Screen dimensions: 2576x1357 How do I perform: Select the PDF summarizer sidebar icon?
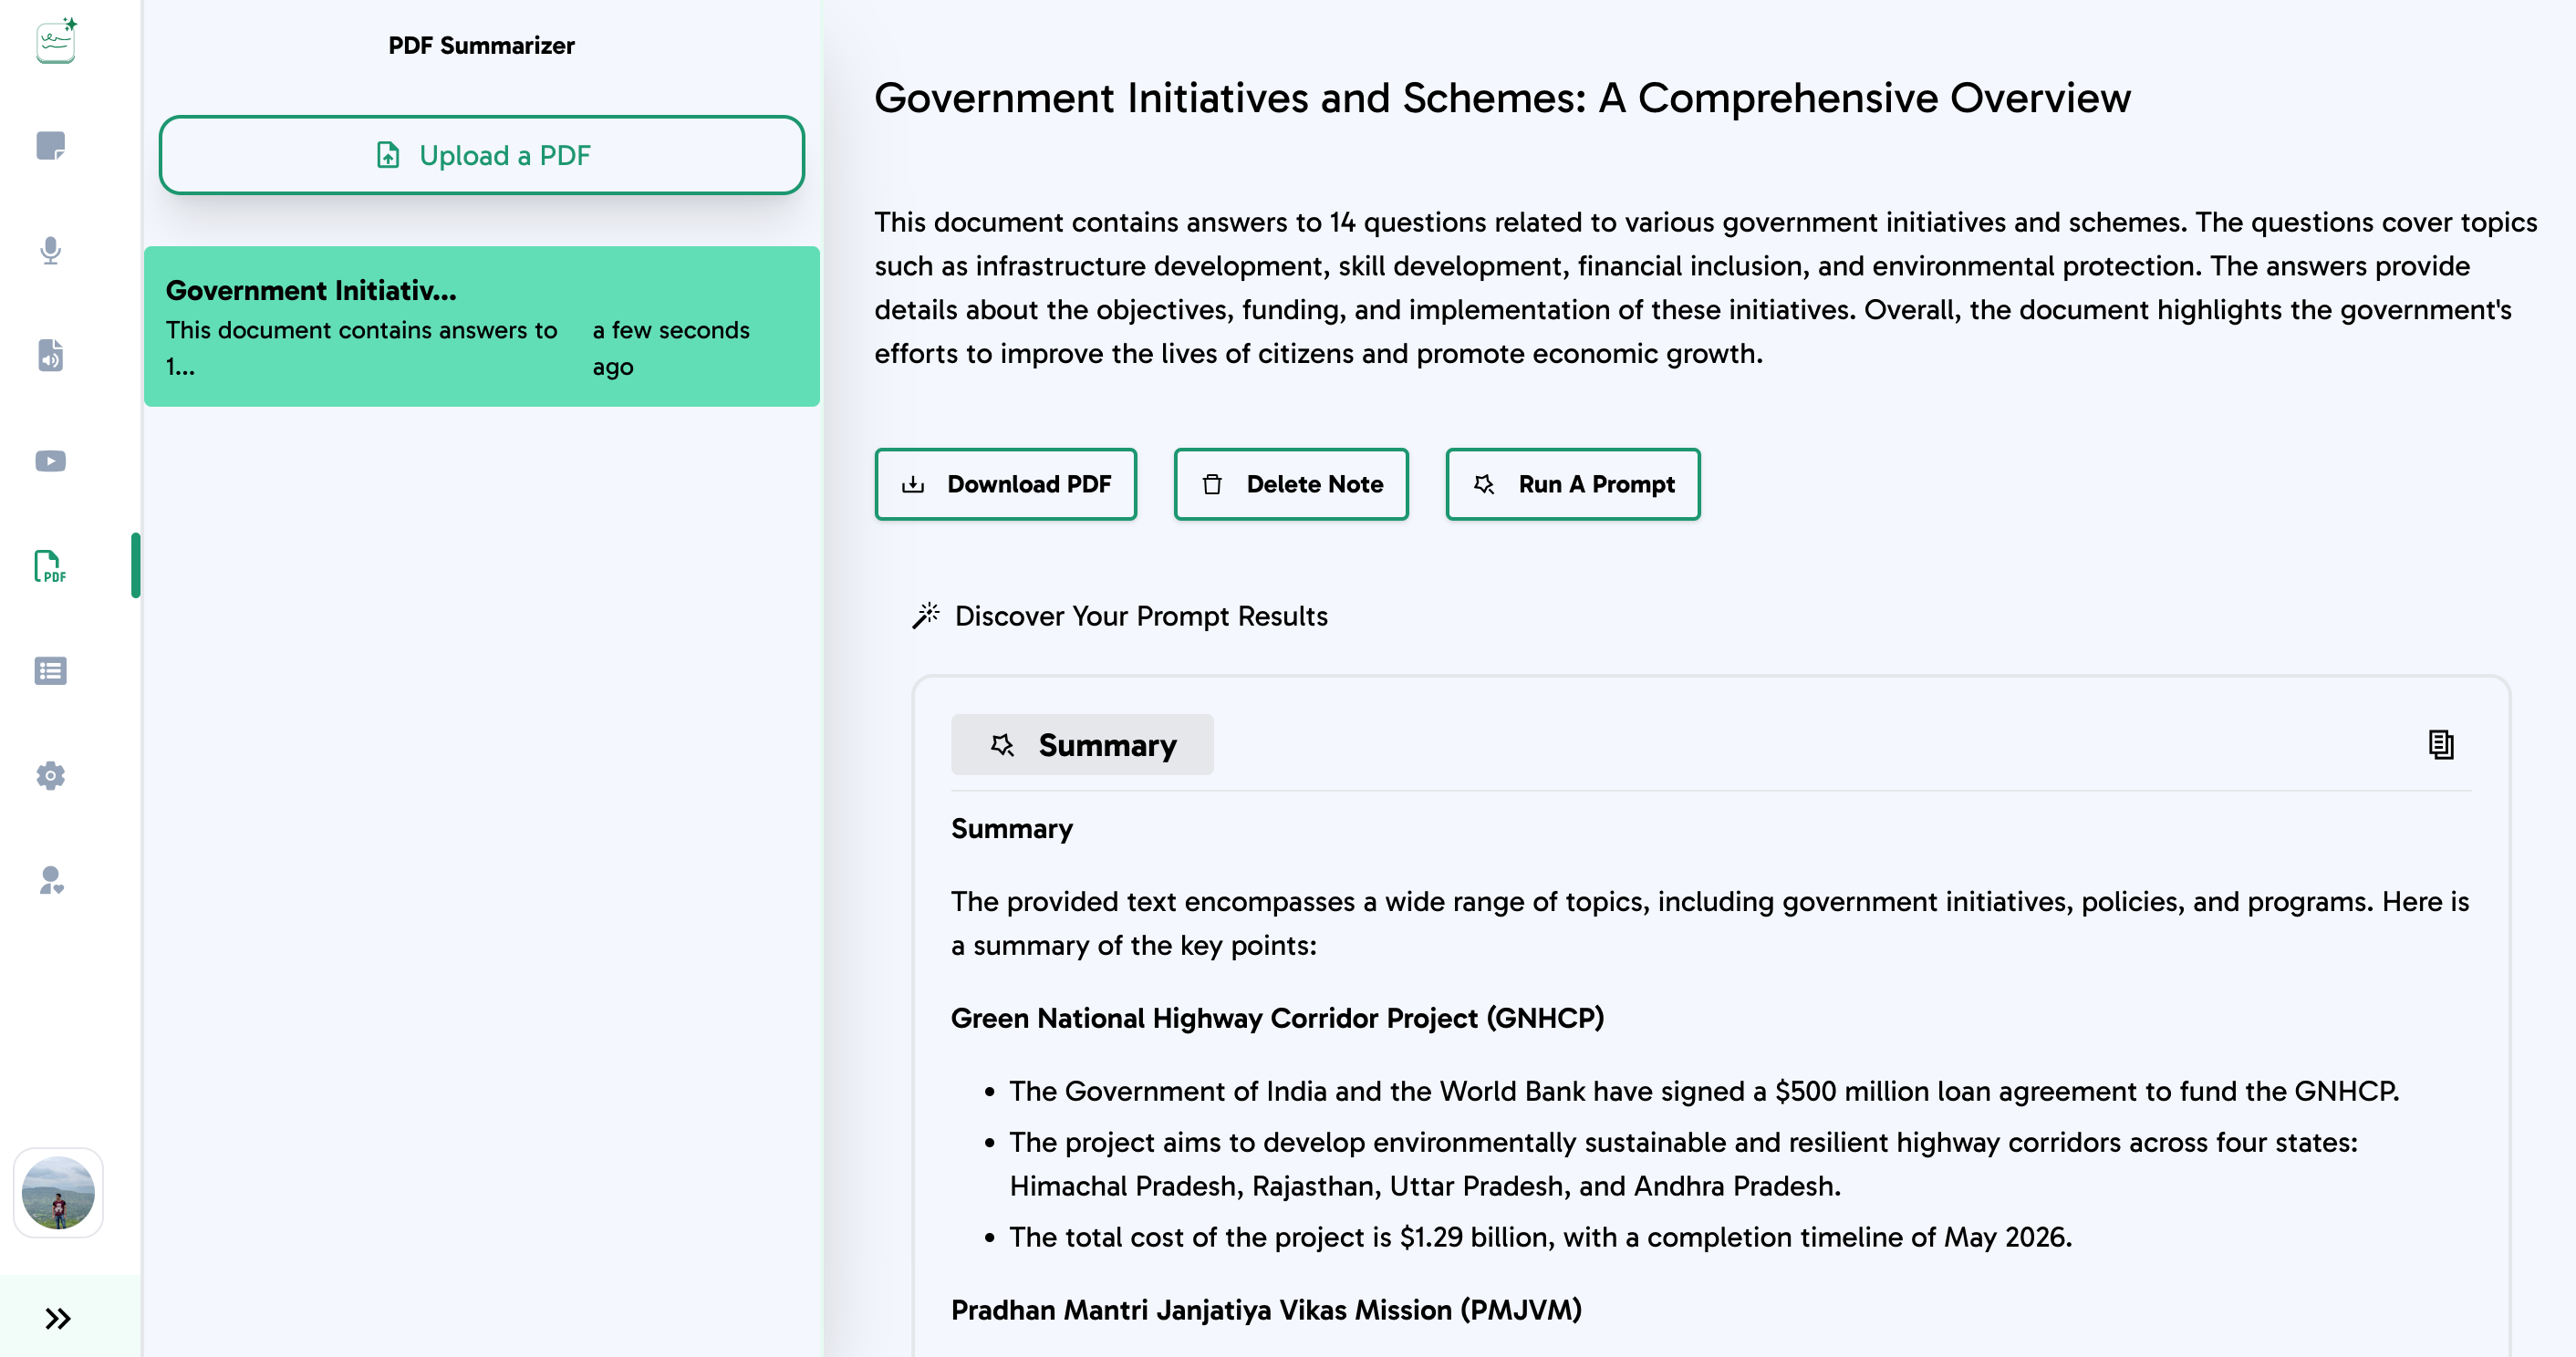tap(50, 566)
